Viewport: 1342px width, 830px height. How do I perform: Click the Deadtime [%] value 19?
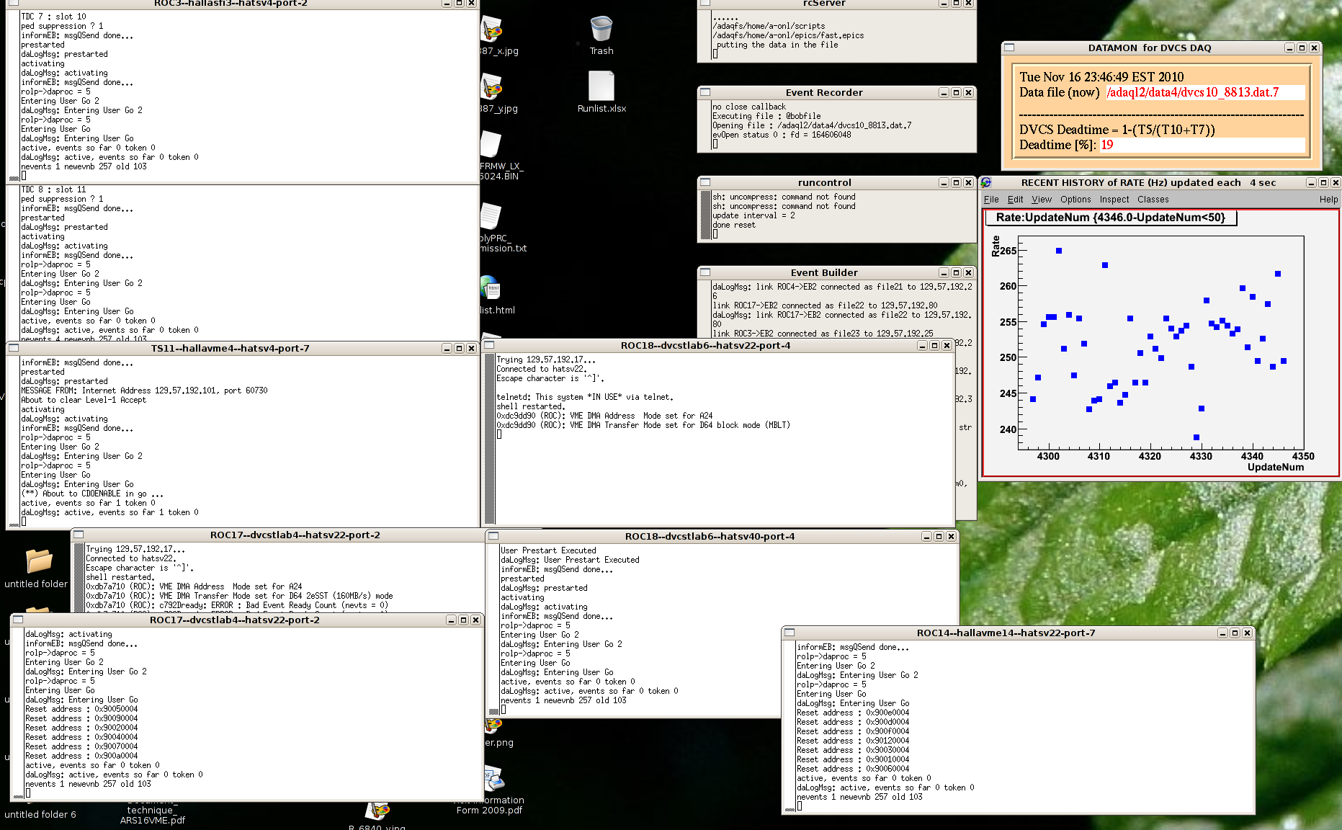[x=1106, y=145]
